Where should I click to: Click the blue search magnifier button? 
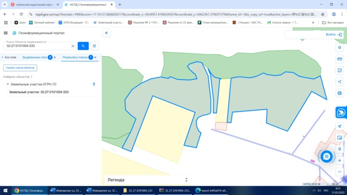(83, 46)
